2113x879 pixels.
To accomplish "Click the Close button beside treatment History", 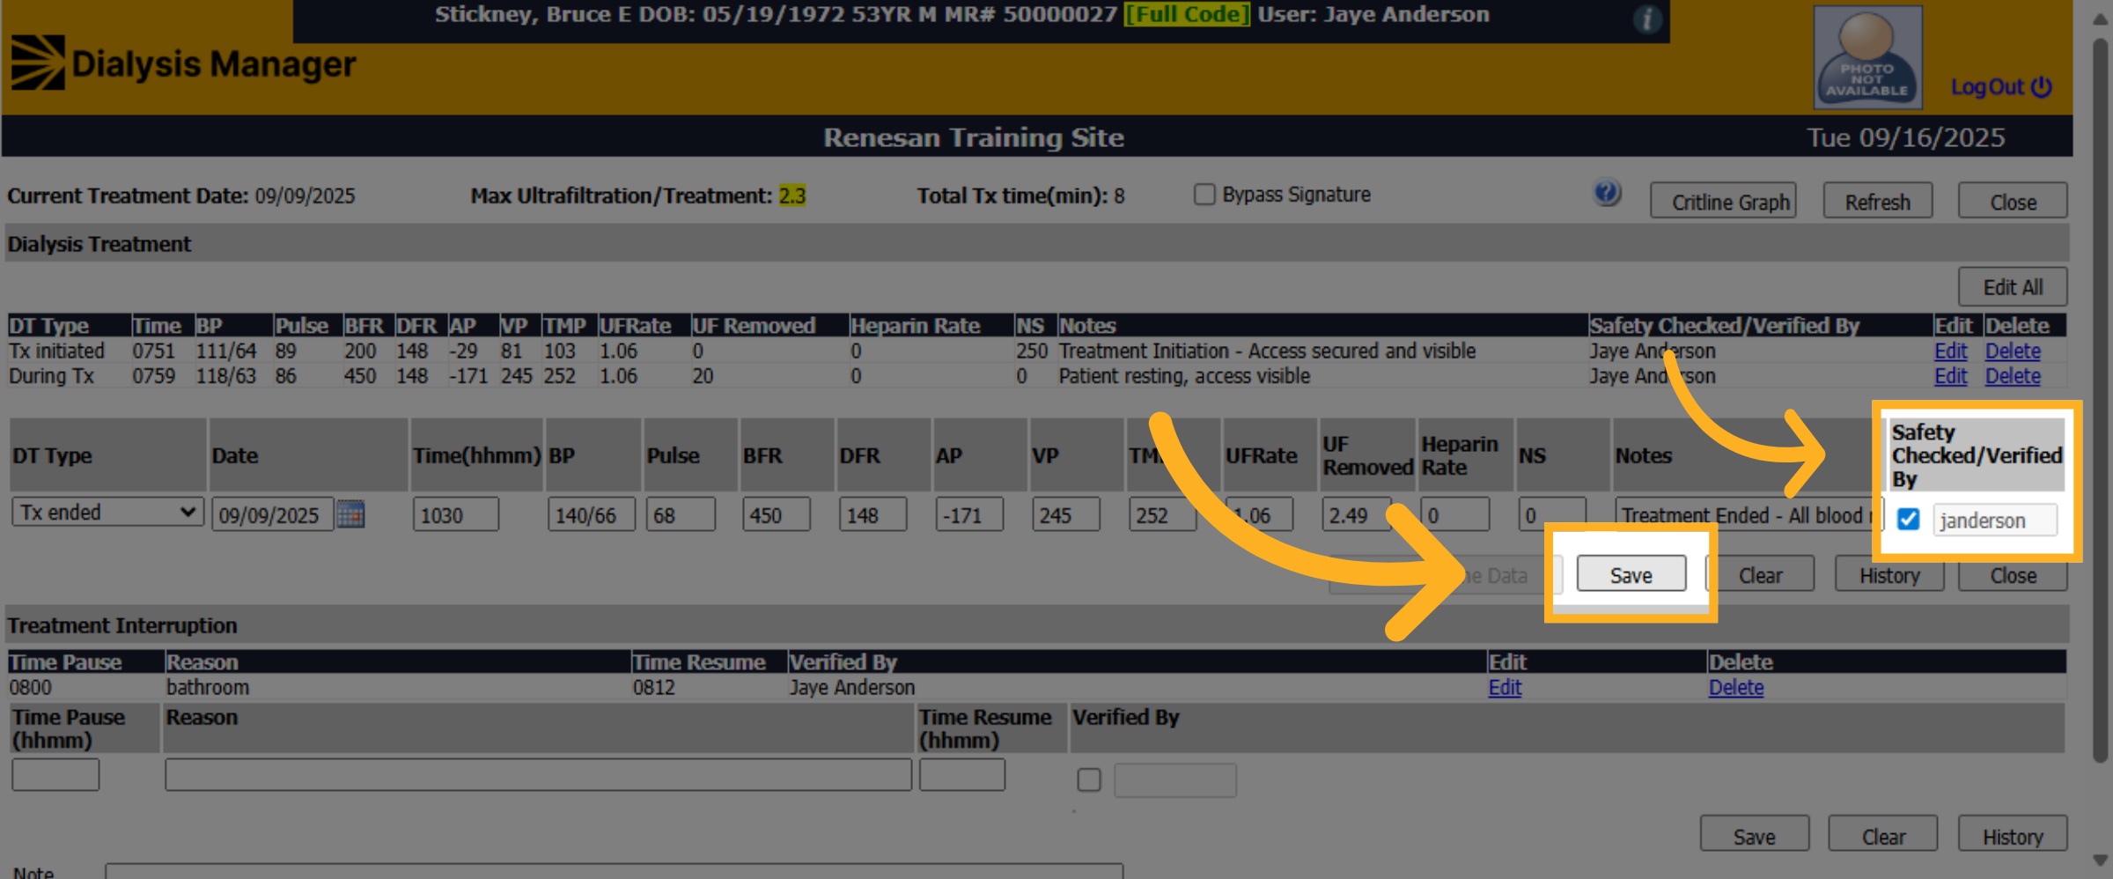I will point(2013,576).
